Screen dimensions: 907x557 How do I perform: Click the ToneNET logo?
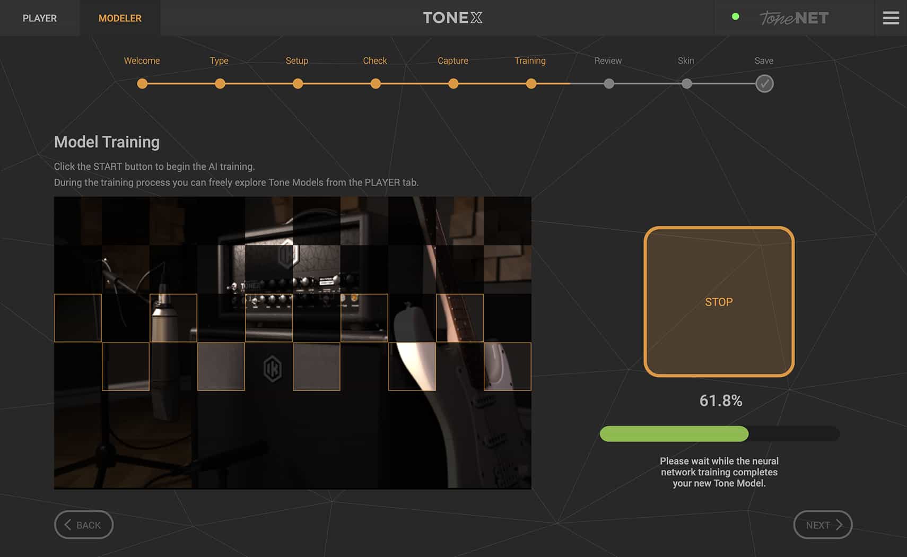pyautogui.click(x=793, y=18)
